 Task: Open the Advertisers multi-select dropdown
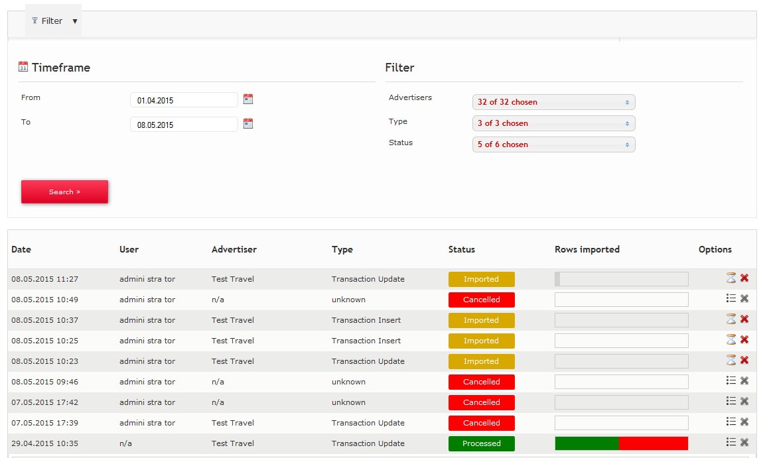tap(554, 102)
